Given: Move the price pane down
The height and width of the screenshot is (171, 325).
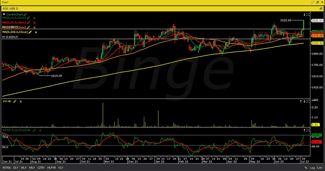Looking at the screenshot, I should pos(304,15).
